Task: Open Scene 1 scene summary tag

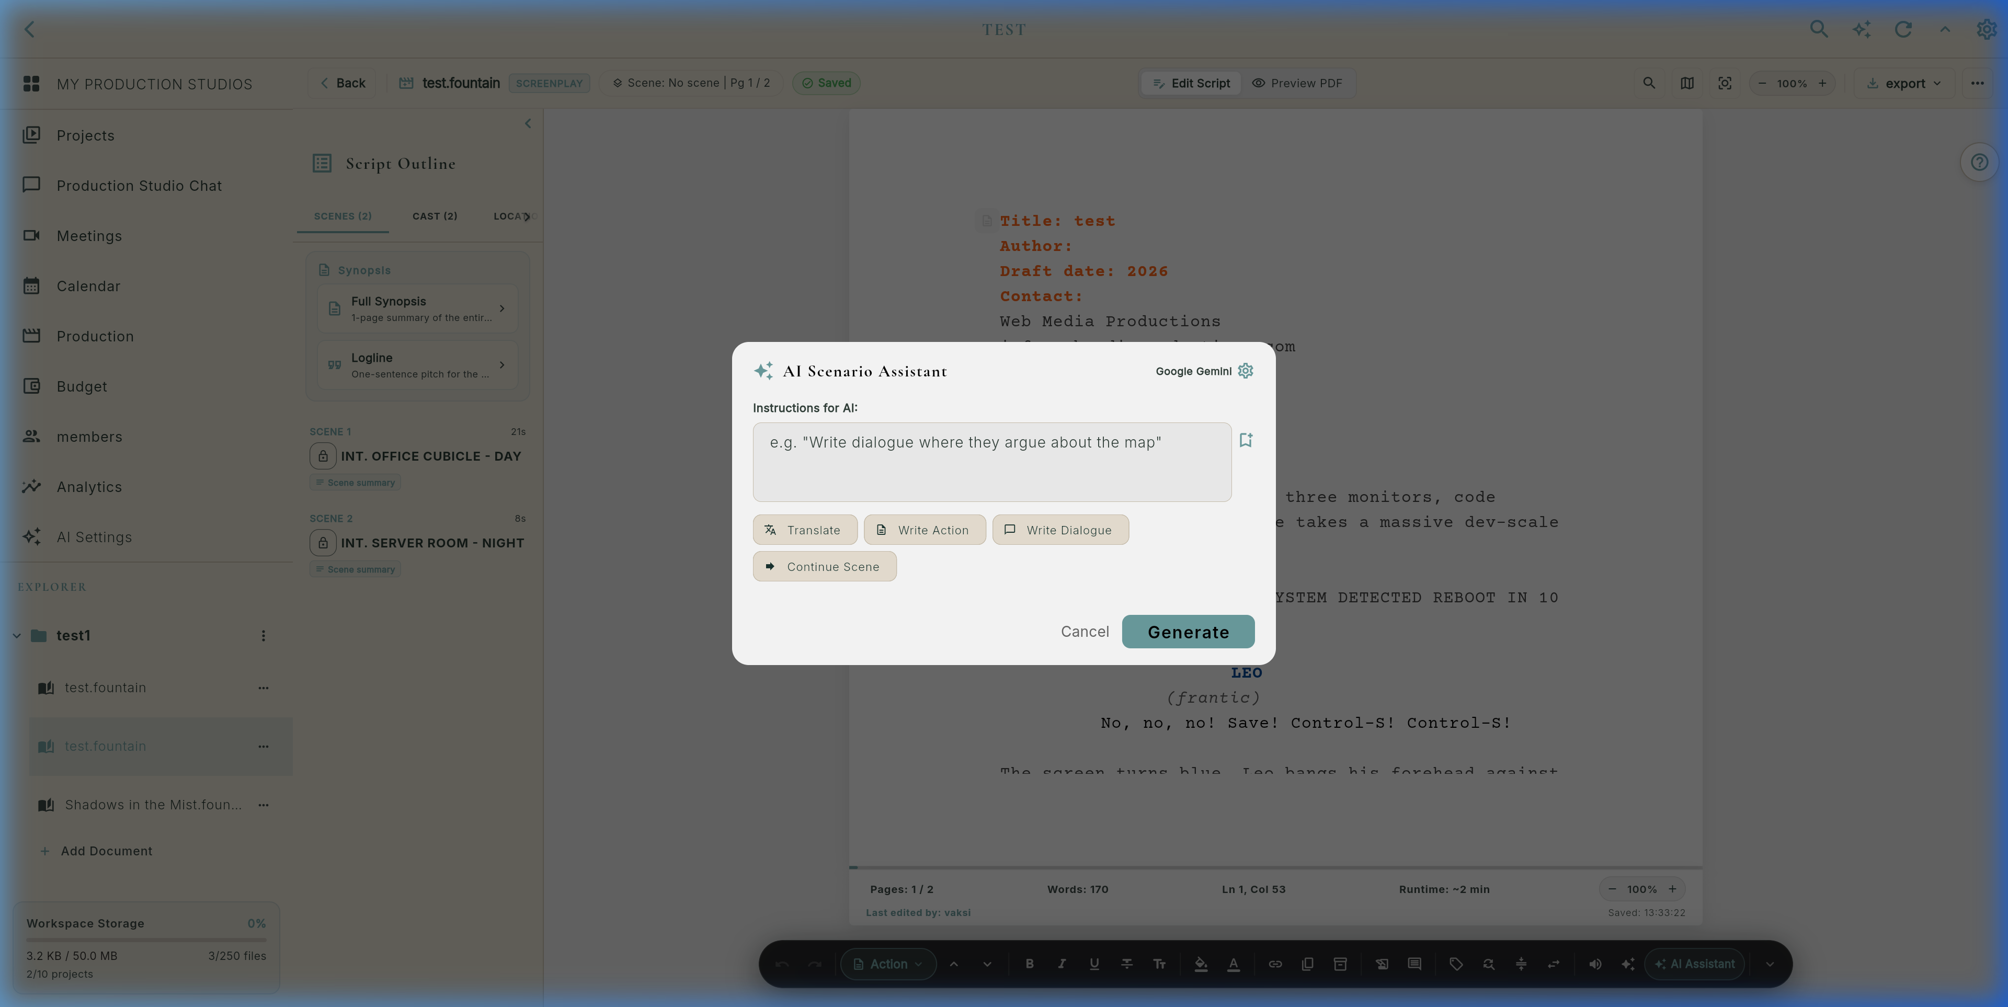Action: coord(355,483)
